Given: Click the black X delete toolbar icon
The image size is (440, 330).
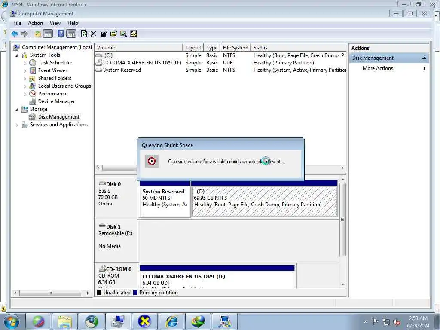Looking at the screenshot, I should pos(93,34).
